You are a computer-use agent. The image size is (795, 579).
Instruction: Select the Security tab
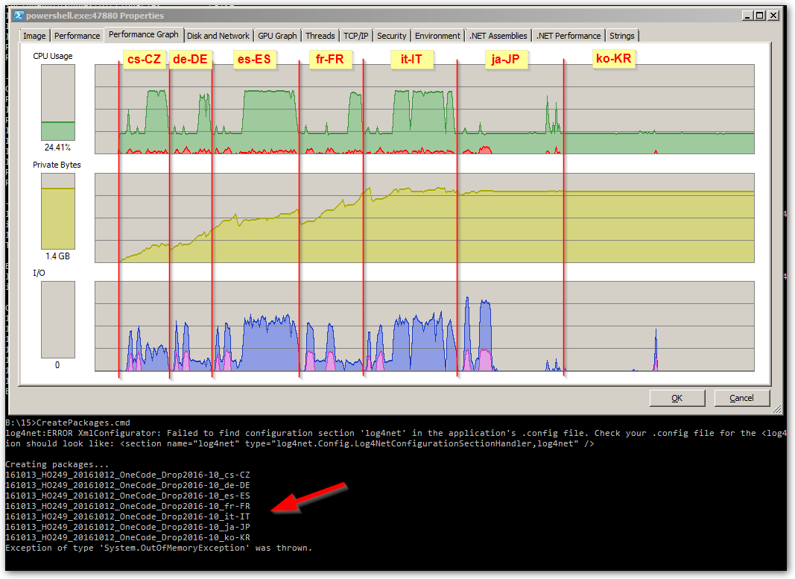(391, 36)
